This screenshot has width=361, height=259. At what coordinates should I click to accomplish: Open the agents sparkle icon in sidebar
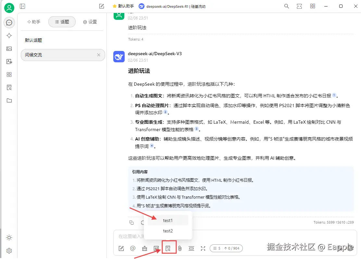point(9,35)
